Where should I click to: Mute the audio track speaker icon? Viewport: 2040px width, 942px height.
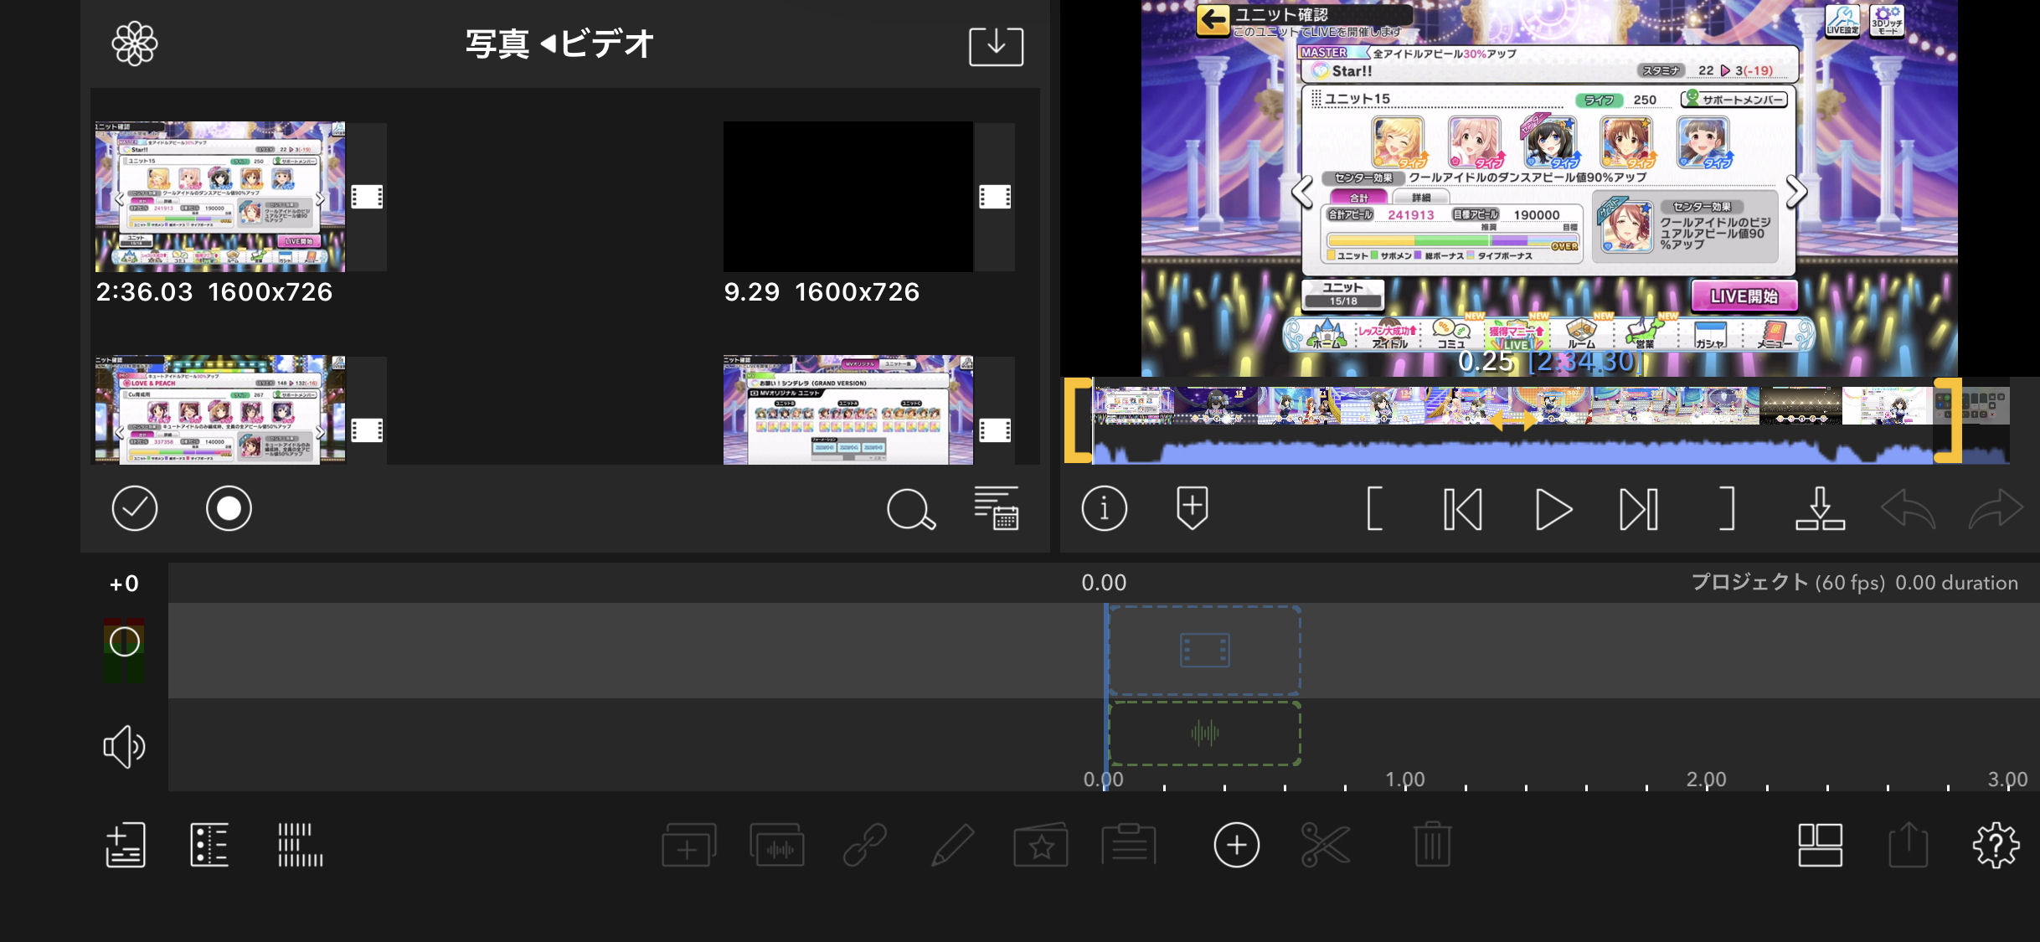pyautogui.click(x=124, y=746)
